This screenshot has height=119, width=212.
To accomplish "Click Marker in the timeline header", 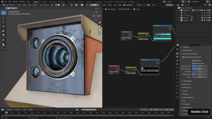I will [31, 110].
